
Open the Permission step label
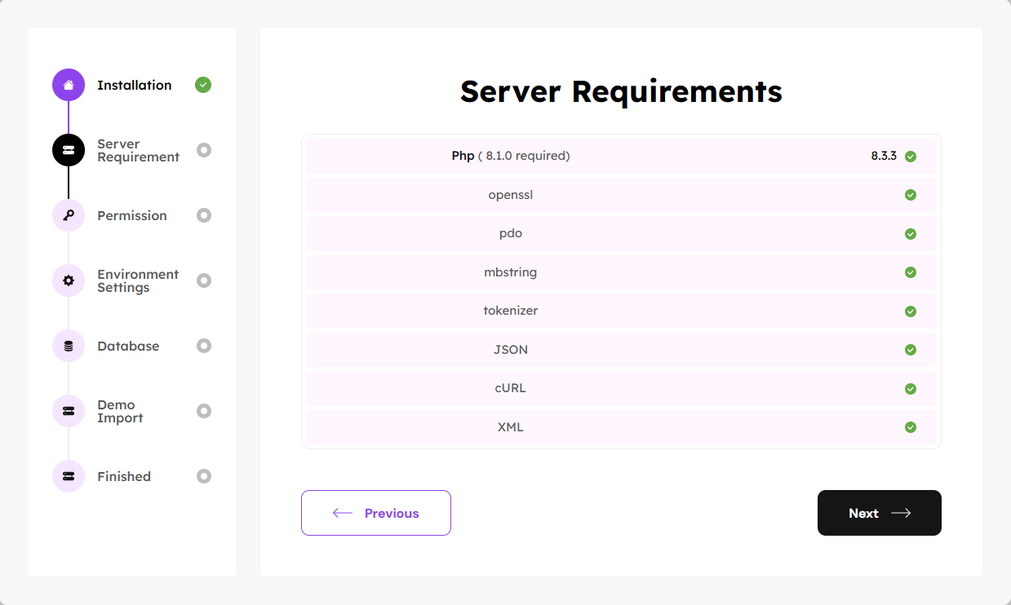(132, 215)
